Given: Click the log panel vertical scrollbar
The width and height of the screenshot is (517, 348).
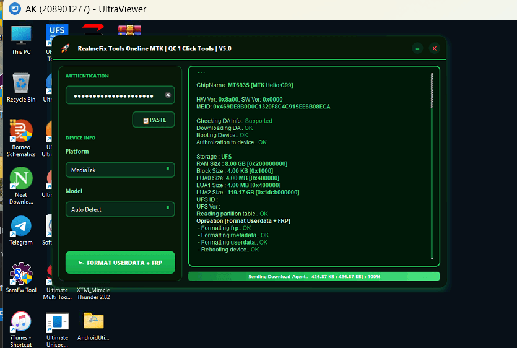Looking at the screenshot, I should point(432,166).
